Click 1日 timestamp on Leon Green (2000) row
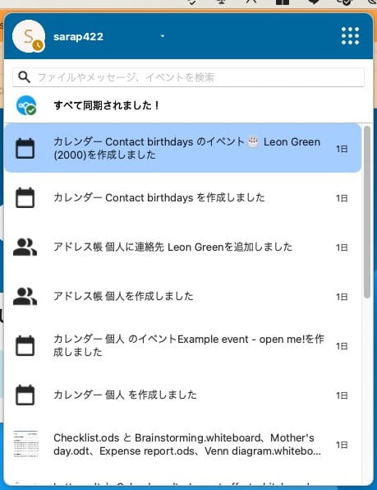Screen dimensions: 377x490 point(342,149)
